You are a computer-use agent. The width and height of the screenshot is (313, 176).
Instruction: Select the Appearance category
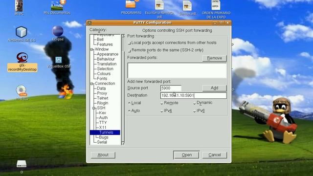(x=108, y=54)
